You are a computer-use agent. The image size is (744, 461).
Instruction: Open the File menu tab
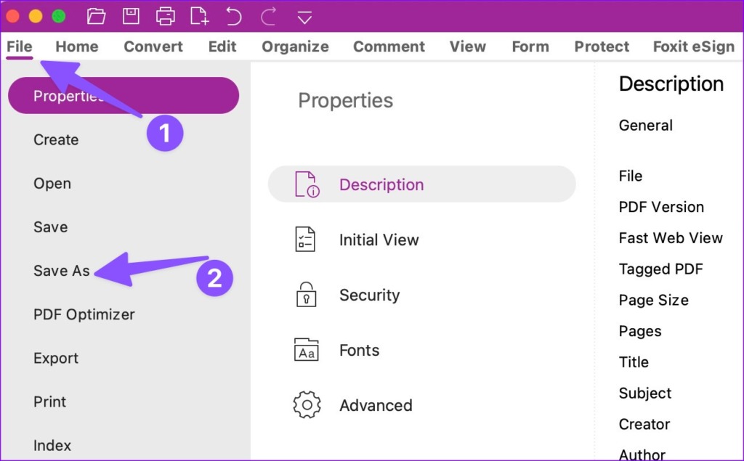tap(20, 46)
